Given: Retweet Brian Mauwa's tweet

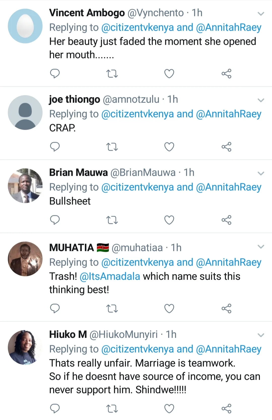Looking at the screenshot, I should point(112,220).
